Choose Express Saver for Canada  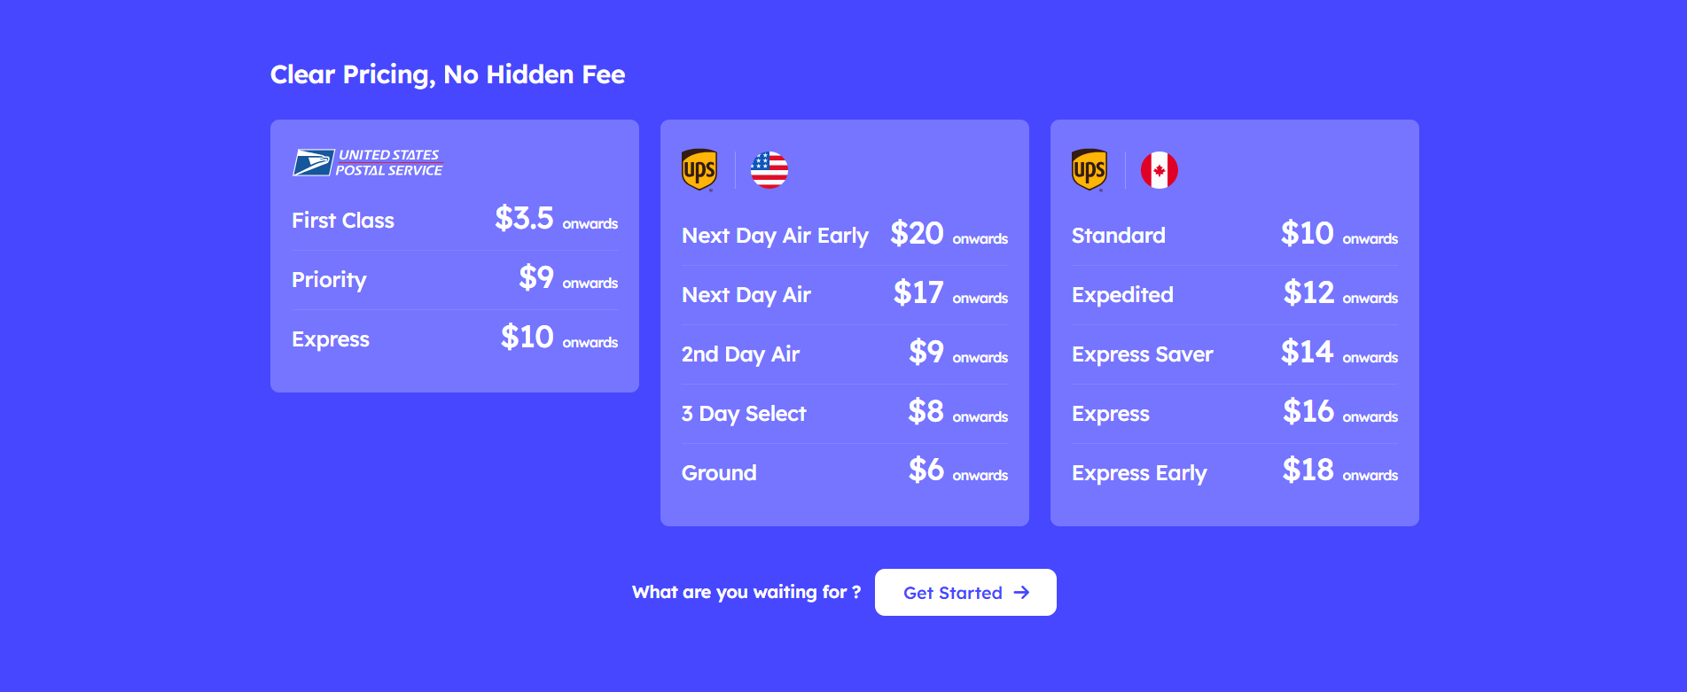[1142, 354]
